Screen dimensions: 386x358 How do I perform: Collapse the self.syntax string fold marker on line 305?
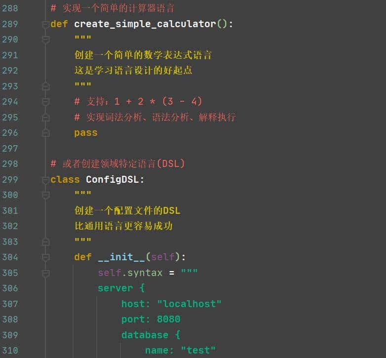(x=45, y=273)
